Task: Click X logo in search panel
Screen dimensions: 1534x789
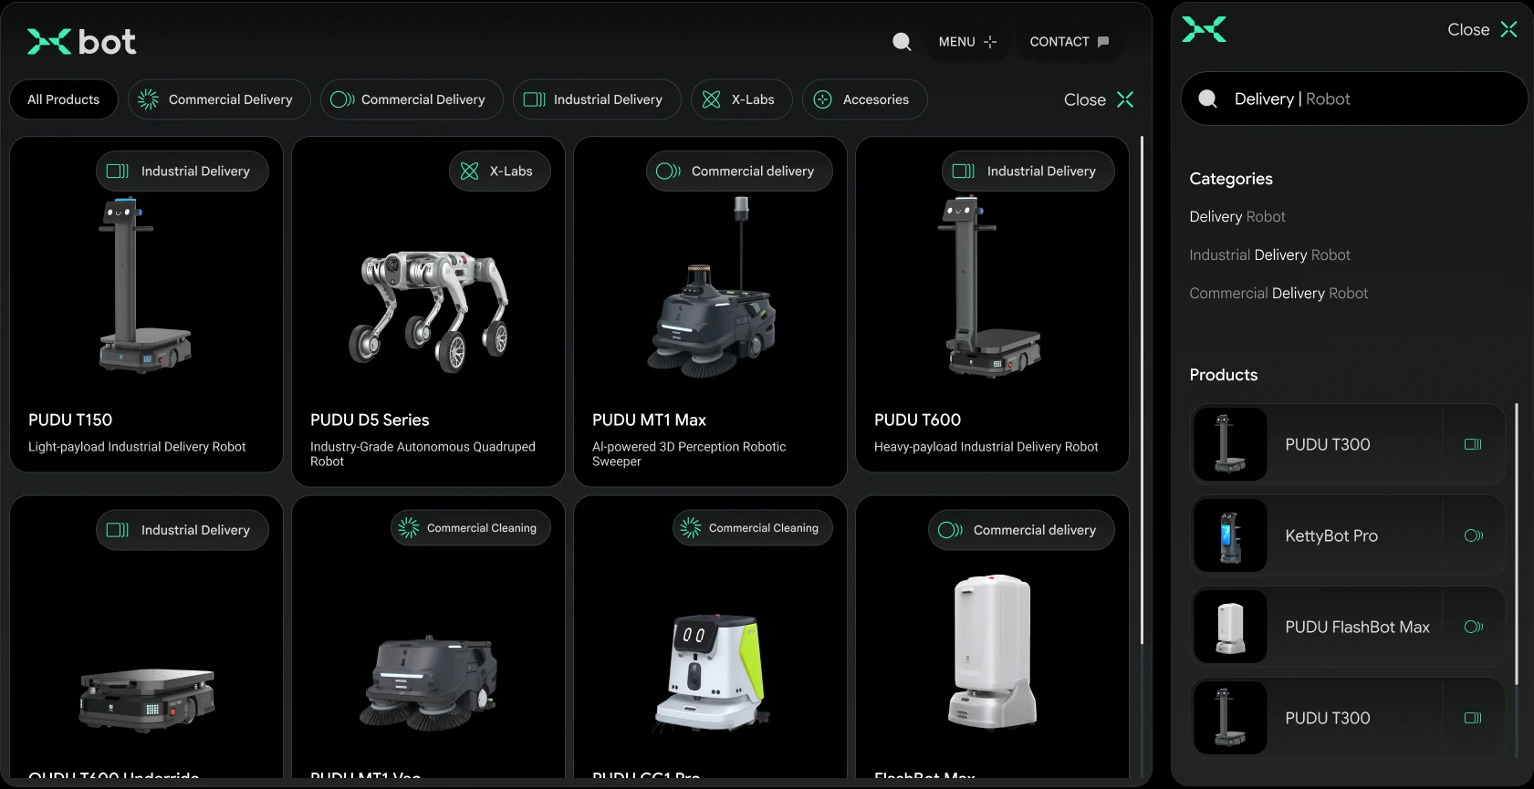Action: click(1205, 29)
